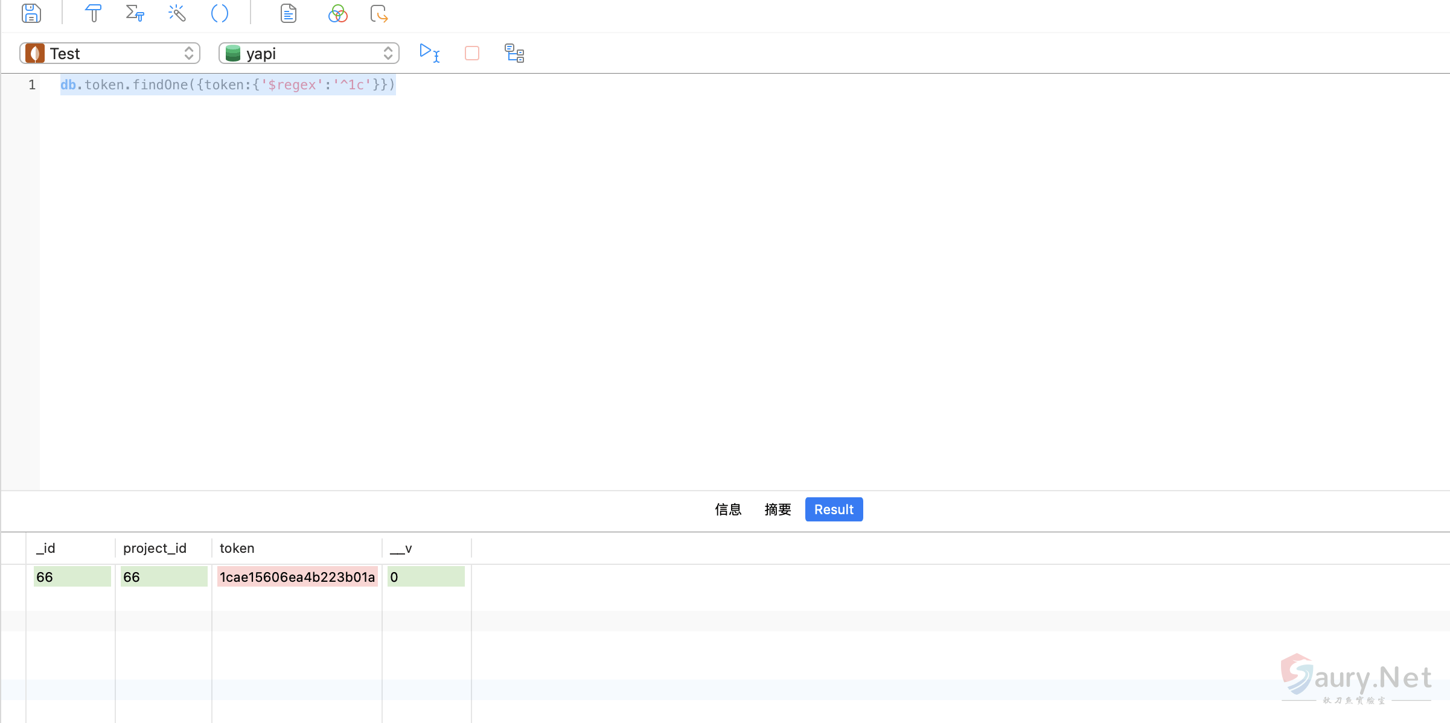This screenshot has width=1450, height=723.
Task: Switch to the 信息 tab
Action: point(728,509)
